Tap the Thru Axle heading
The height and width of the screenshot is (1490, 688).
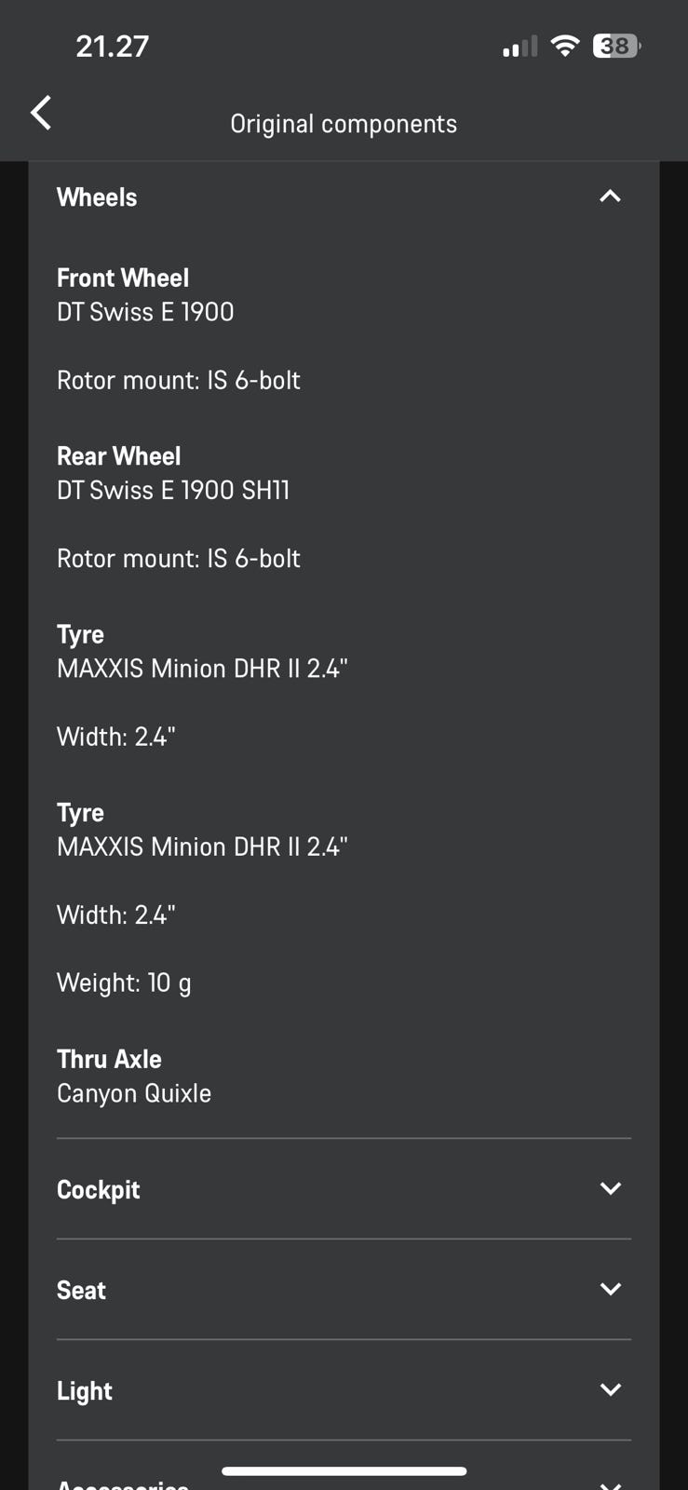tap(109, 1059)
